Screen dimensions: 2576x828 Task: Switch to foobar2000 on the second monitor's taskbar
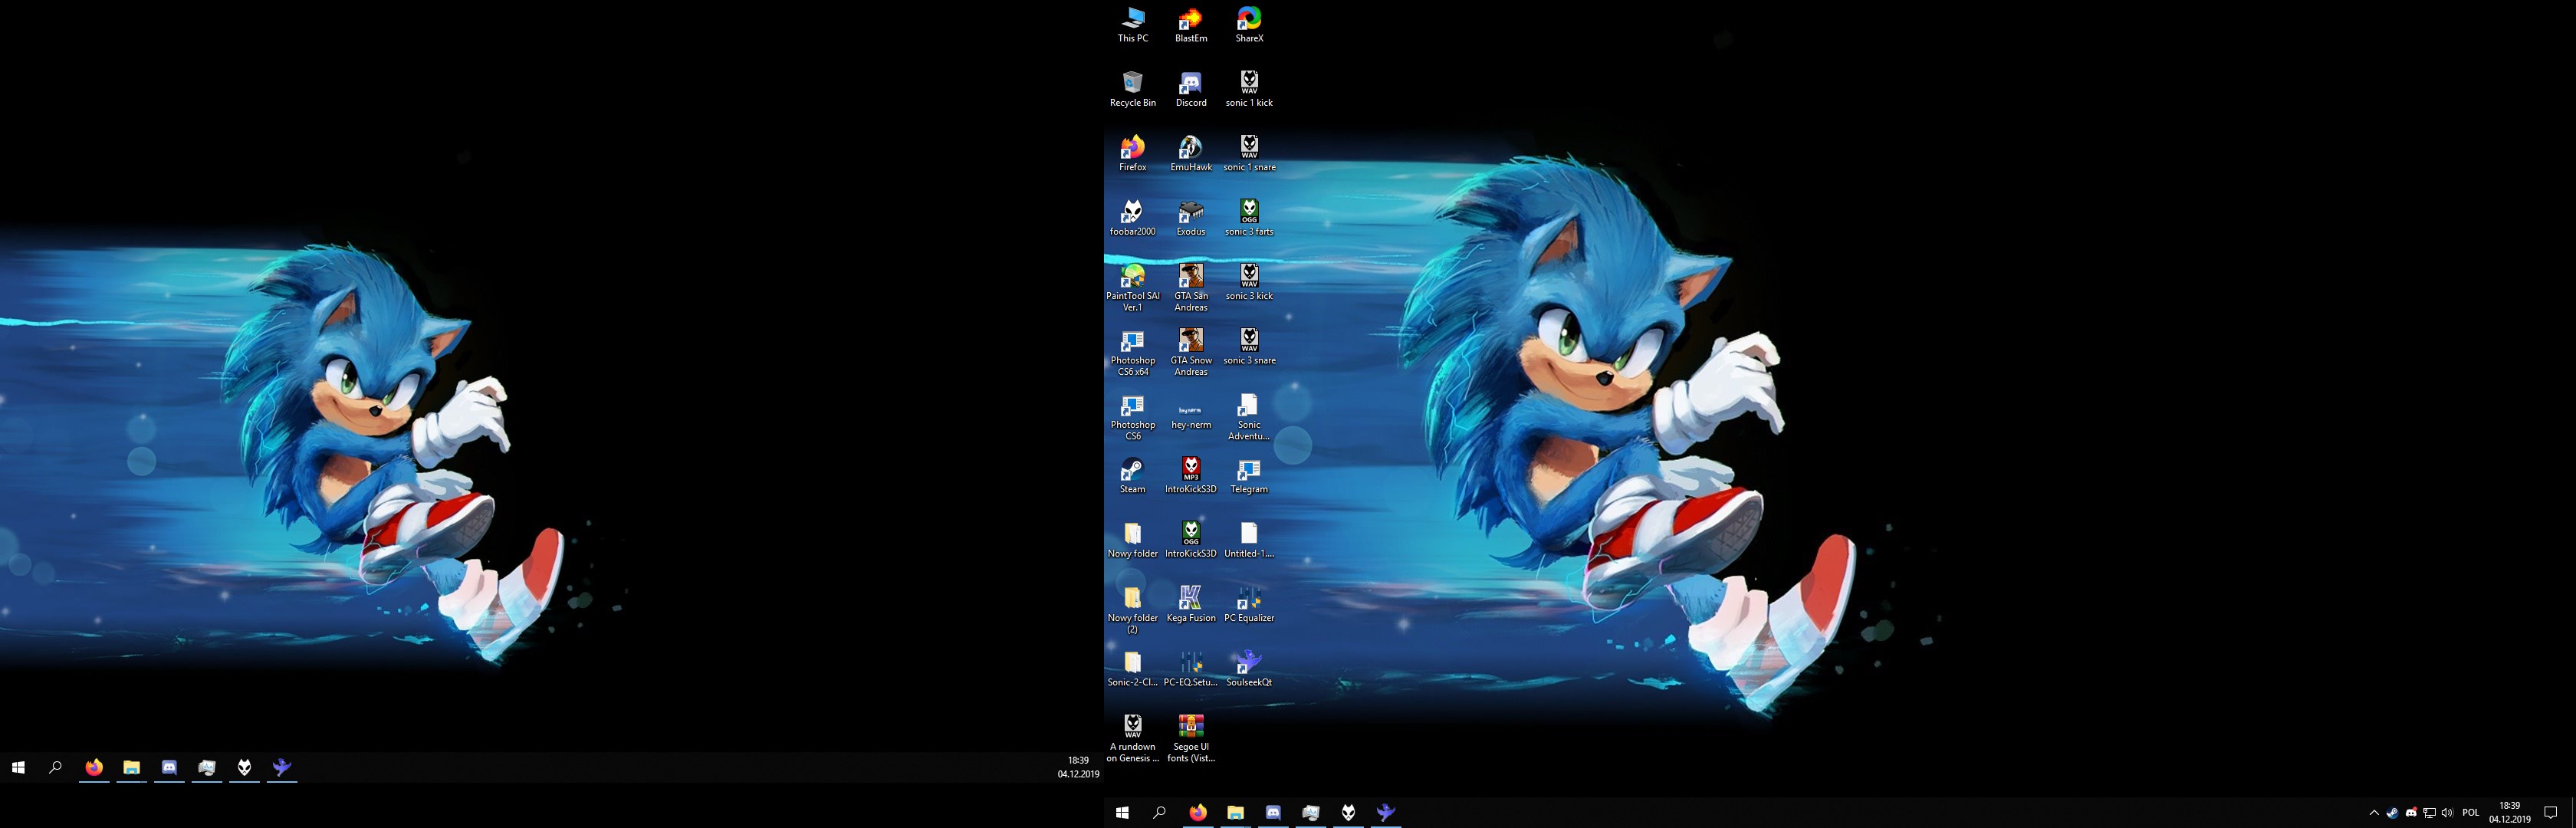pos(244,768)
